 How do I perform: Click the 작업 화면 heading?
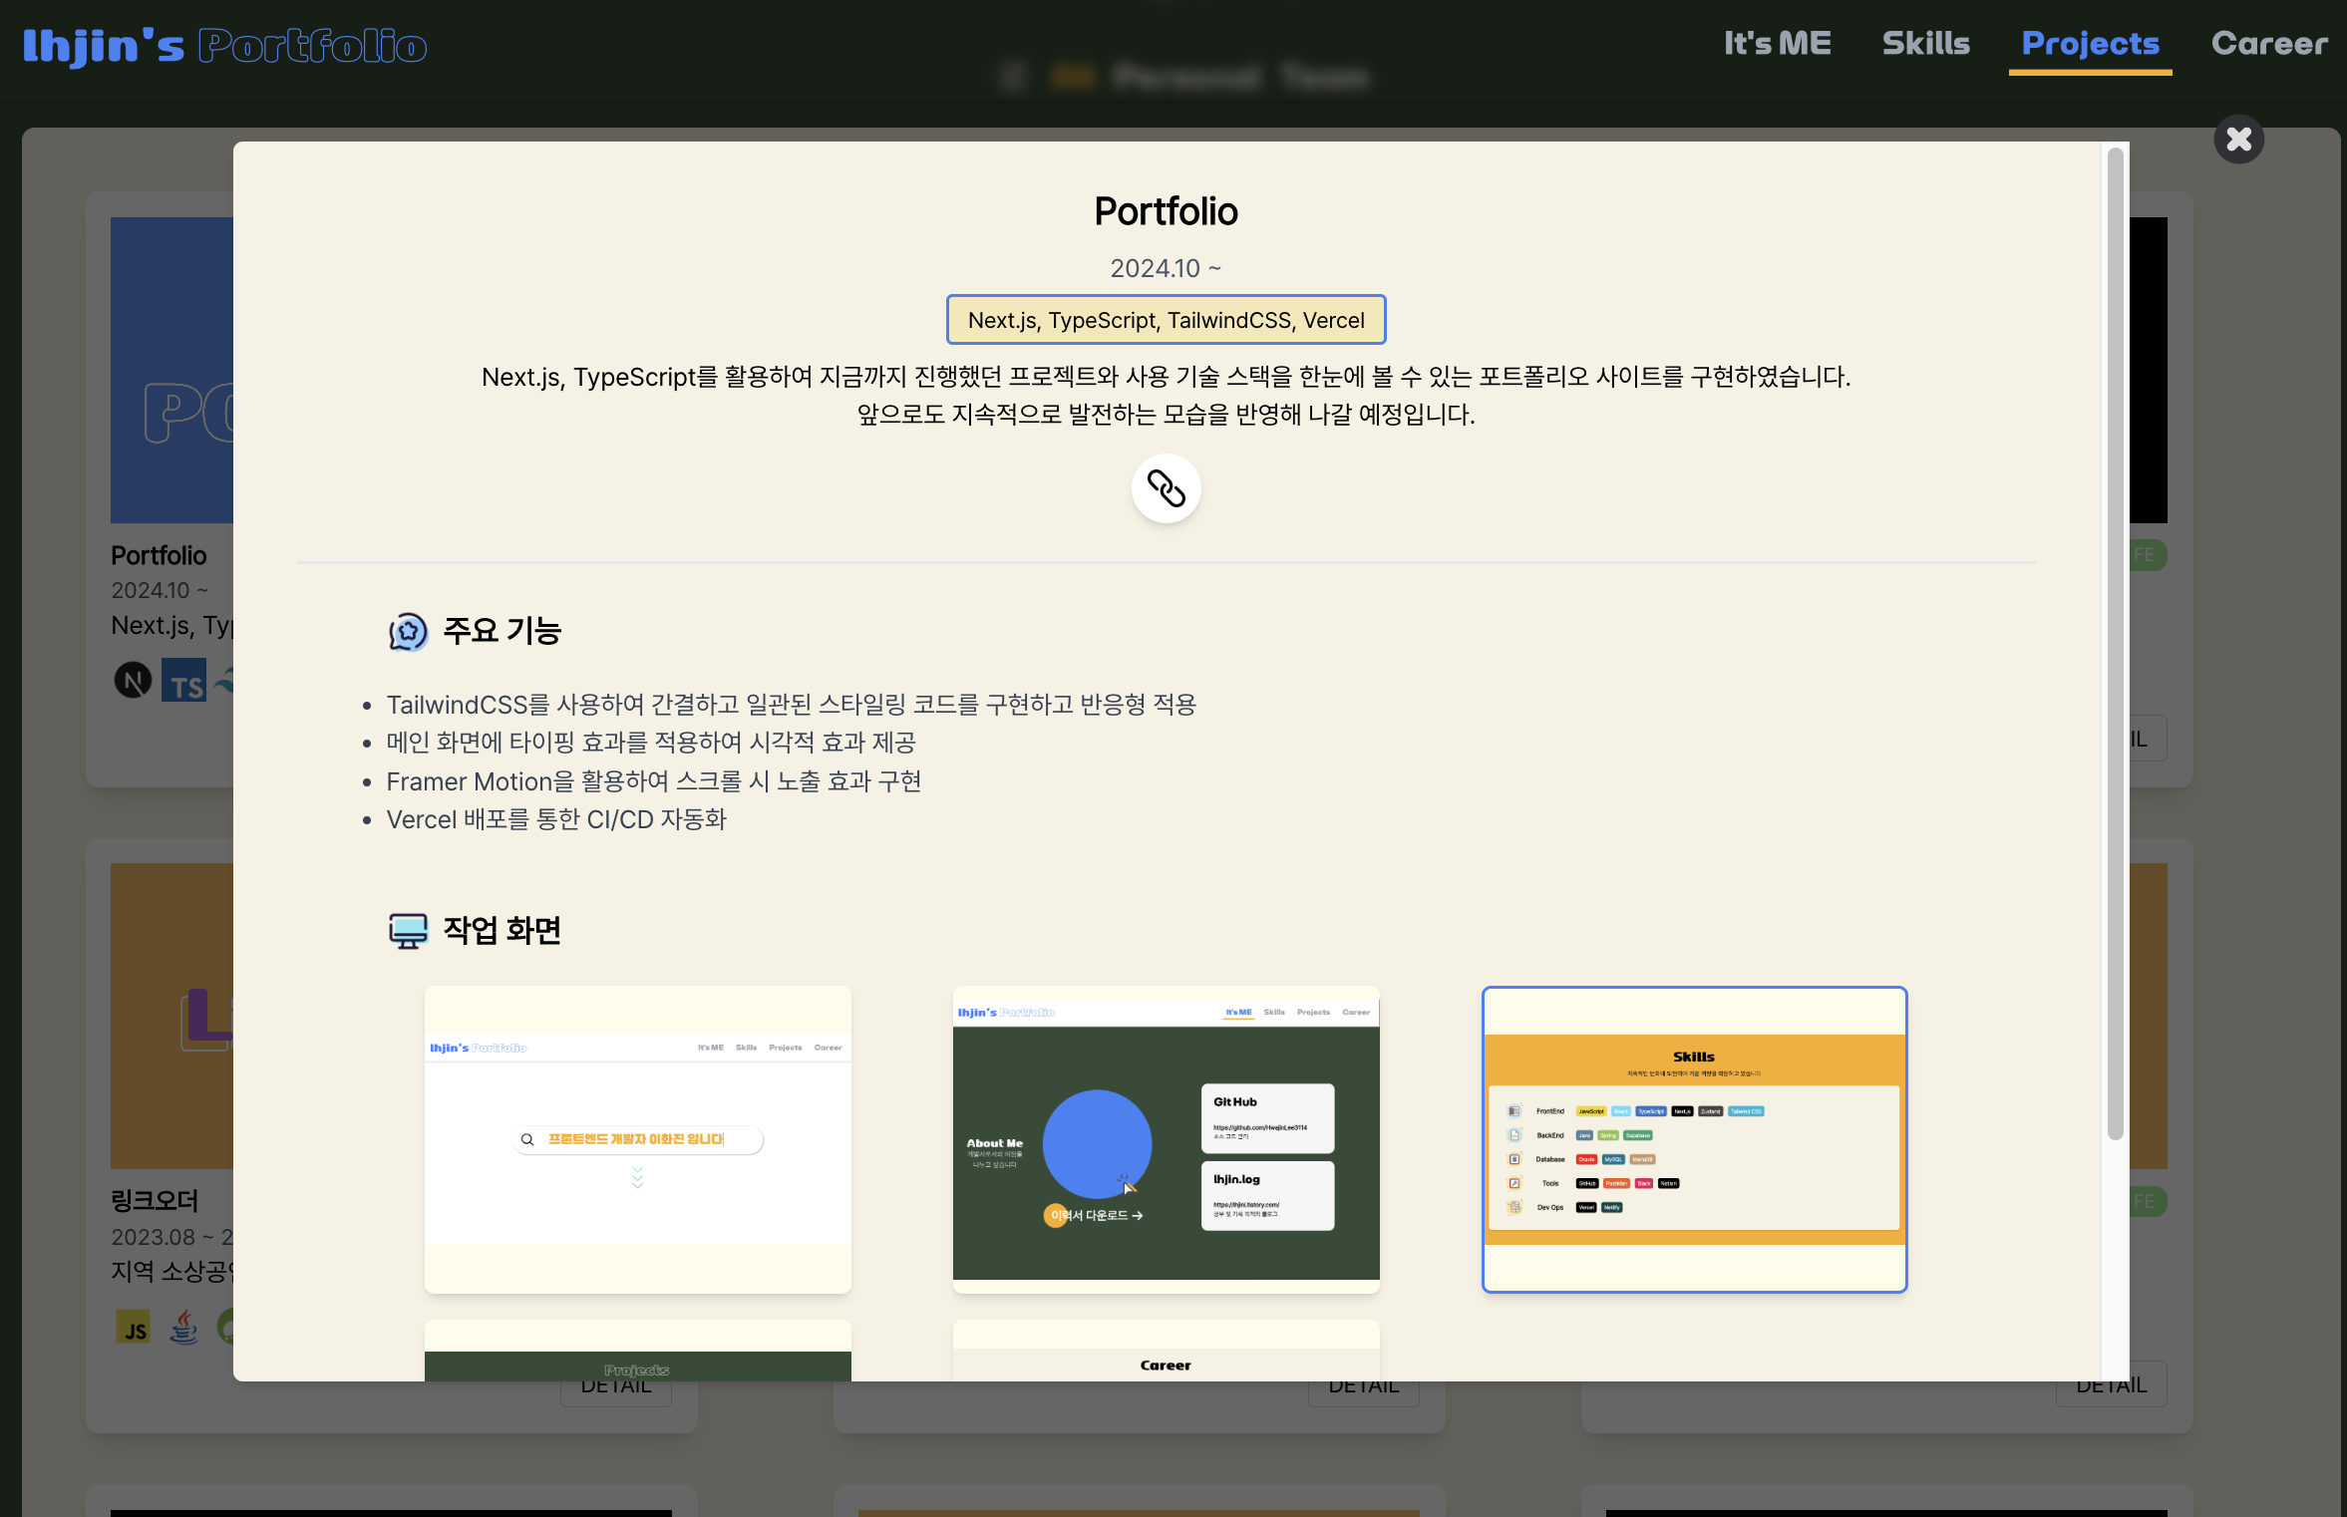pyautogui.click(x=502, y=930)
